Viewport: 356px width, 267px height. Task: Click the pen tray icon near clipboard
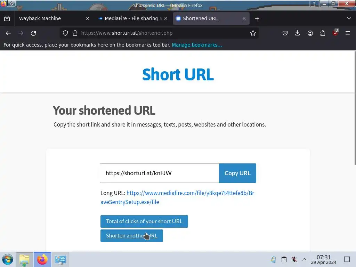[x=273, y=259]
